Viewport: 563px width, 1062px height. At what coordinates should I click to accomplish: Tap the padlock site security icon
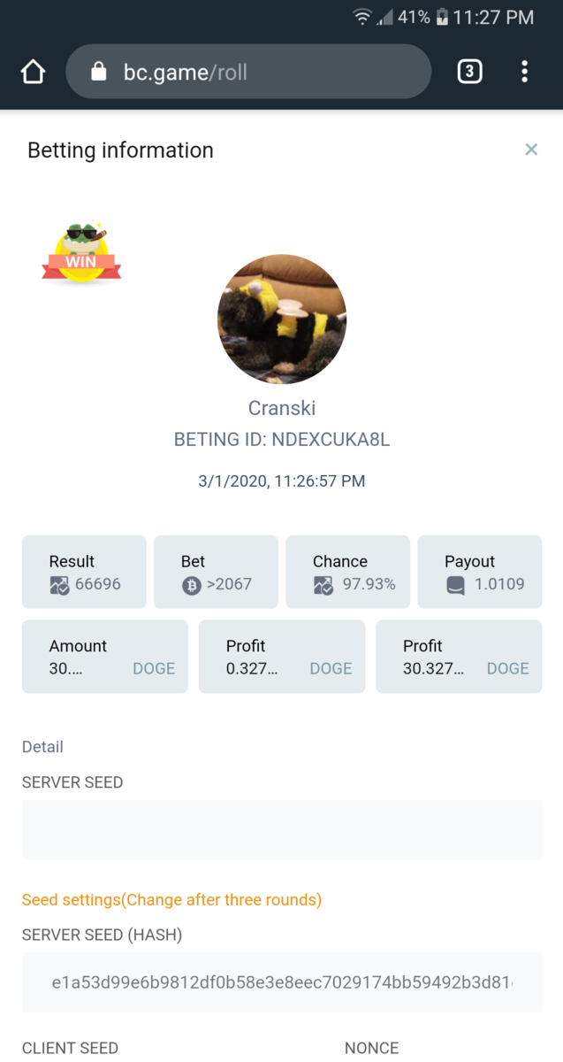[99, 72]
